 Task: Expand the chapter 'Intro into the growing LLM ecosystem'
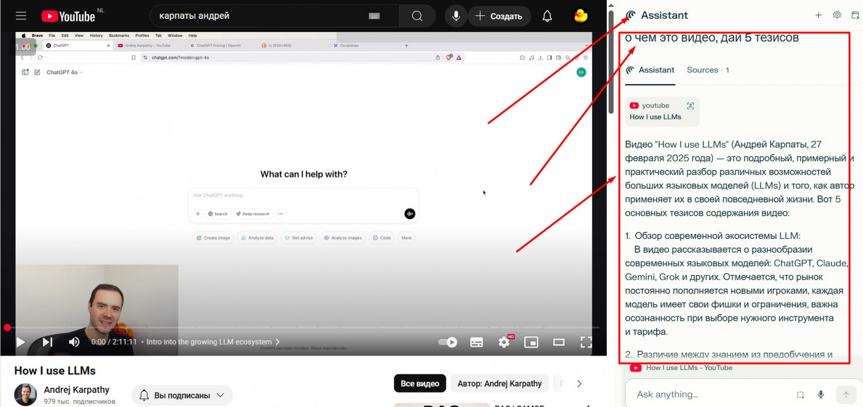click(x=214, y=342)
